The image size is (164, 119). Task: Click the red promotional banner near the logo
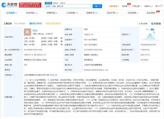pyautogui.click(x=30, y=5)
